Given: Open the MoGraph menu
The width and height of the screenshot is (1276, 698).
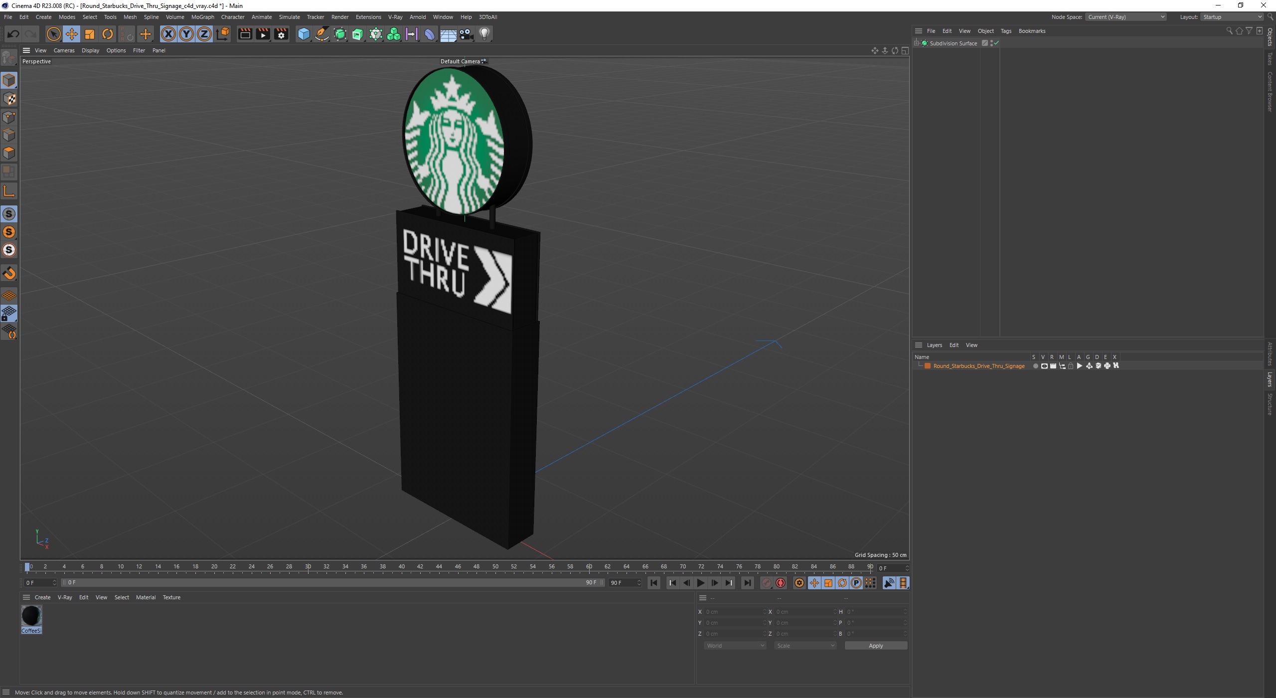Looking at the screenshot, I should (202, 17).
